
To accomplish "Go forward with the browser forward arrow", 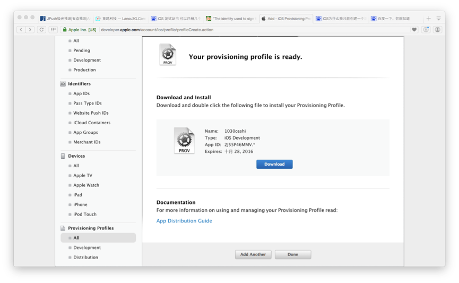I will point(30,30).
